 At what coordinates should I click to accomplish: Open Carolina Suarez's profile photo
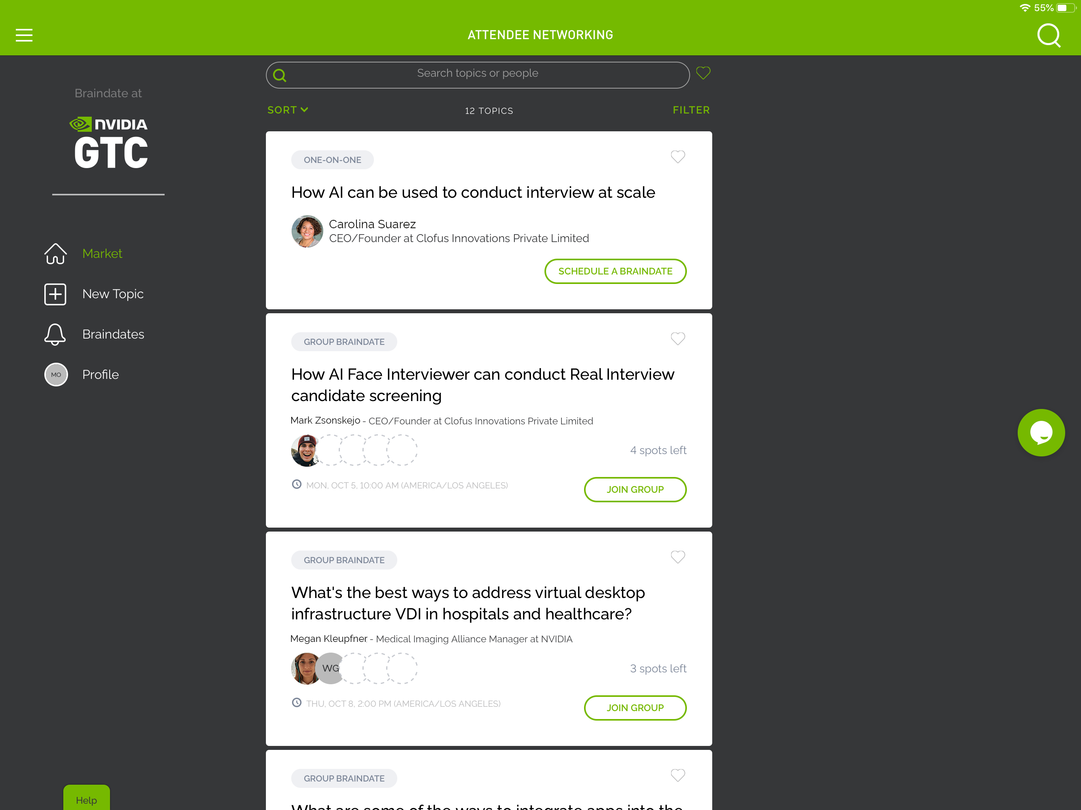[307, 231]
